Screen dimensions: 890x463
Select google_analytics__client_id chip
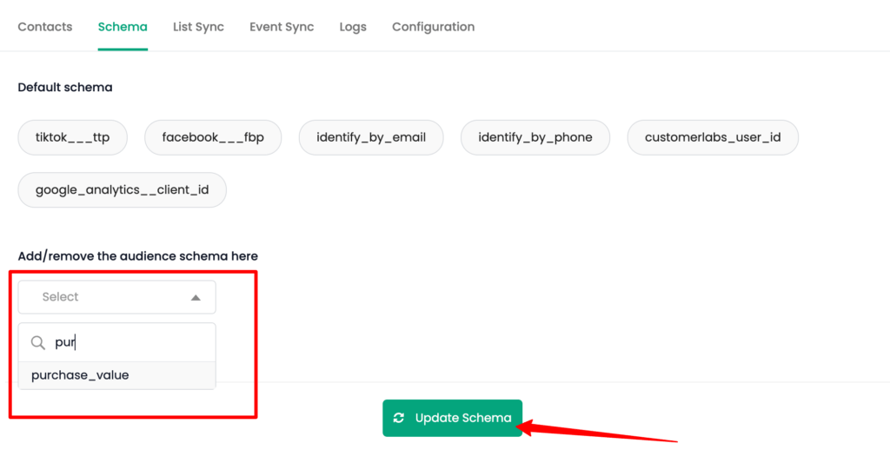(122, 190)
